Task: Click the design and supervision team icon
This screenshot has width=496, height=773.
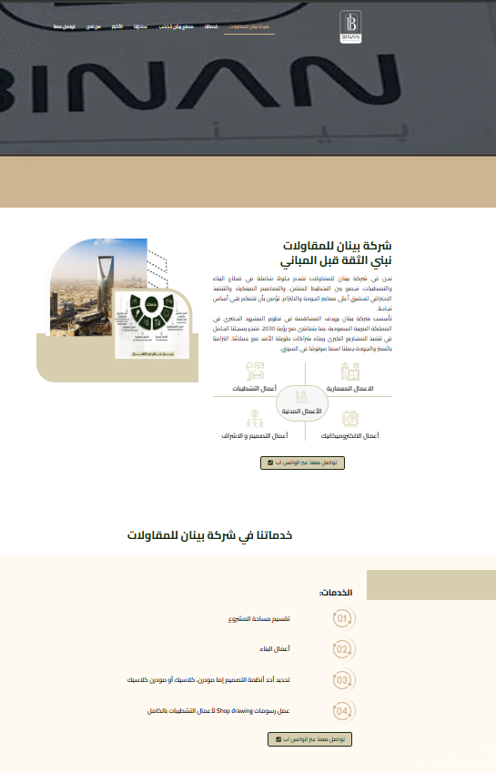Action: (255, 419)
